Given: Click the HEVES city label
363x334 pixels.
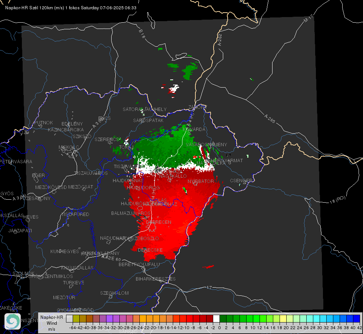Looking at the screenshot, I should pos(31,217).
